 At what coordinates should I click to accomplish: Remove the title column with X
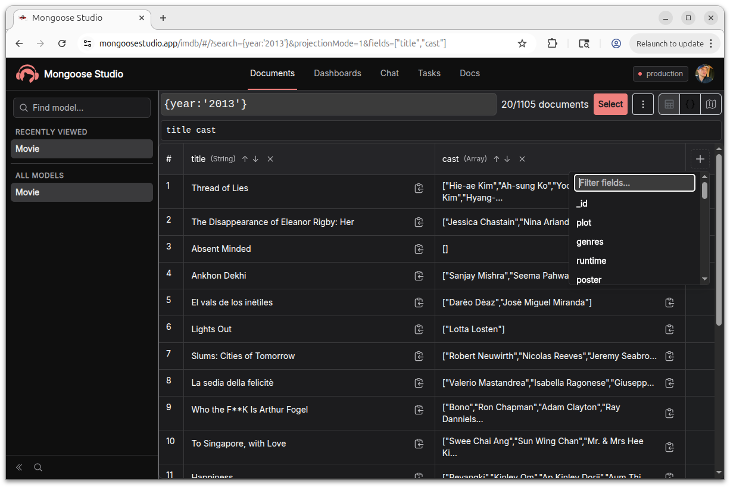point(270,159)
